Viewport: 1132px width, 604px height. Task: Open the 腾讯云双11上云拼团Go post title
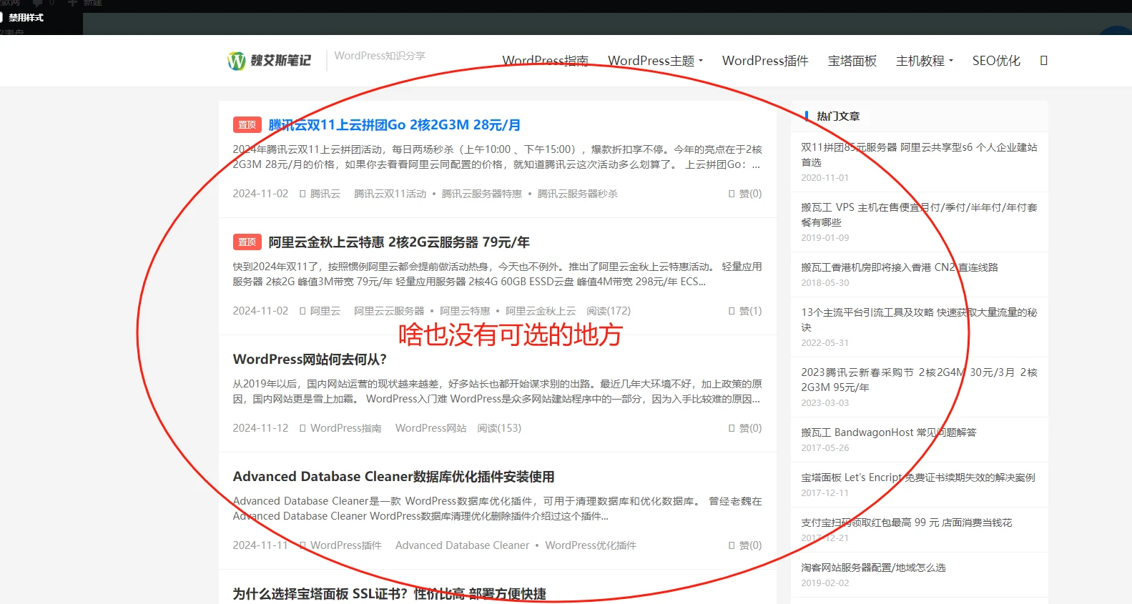(394, 125)
